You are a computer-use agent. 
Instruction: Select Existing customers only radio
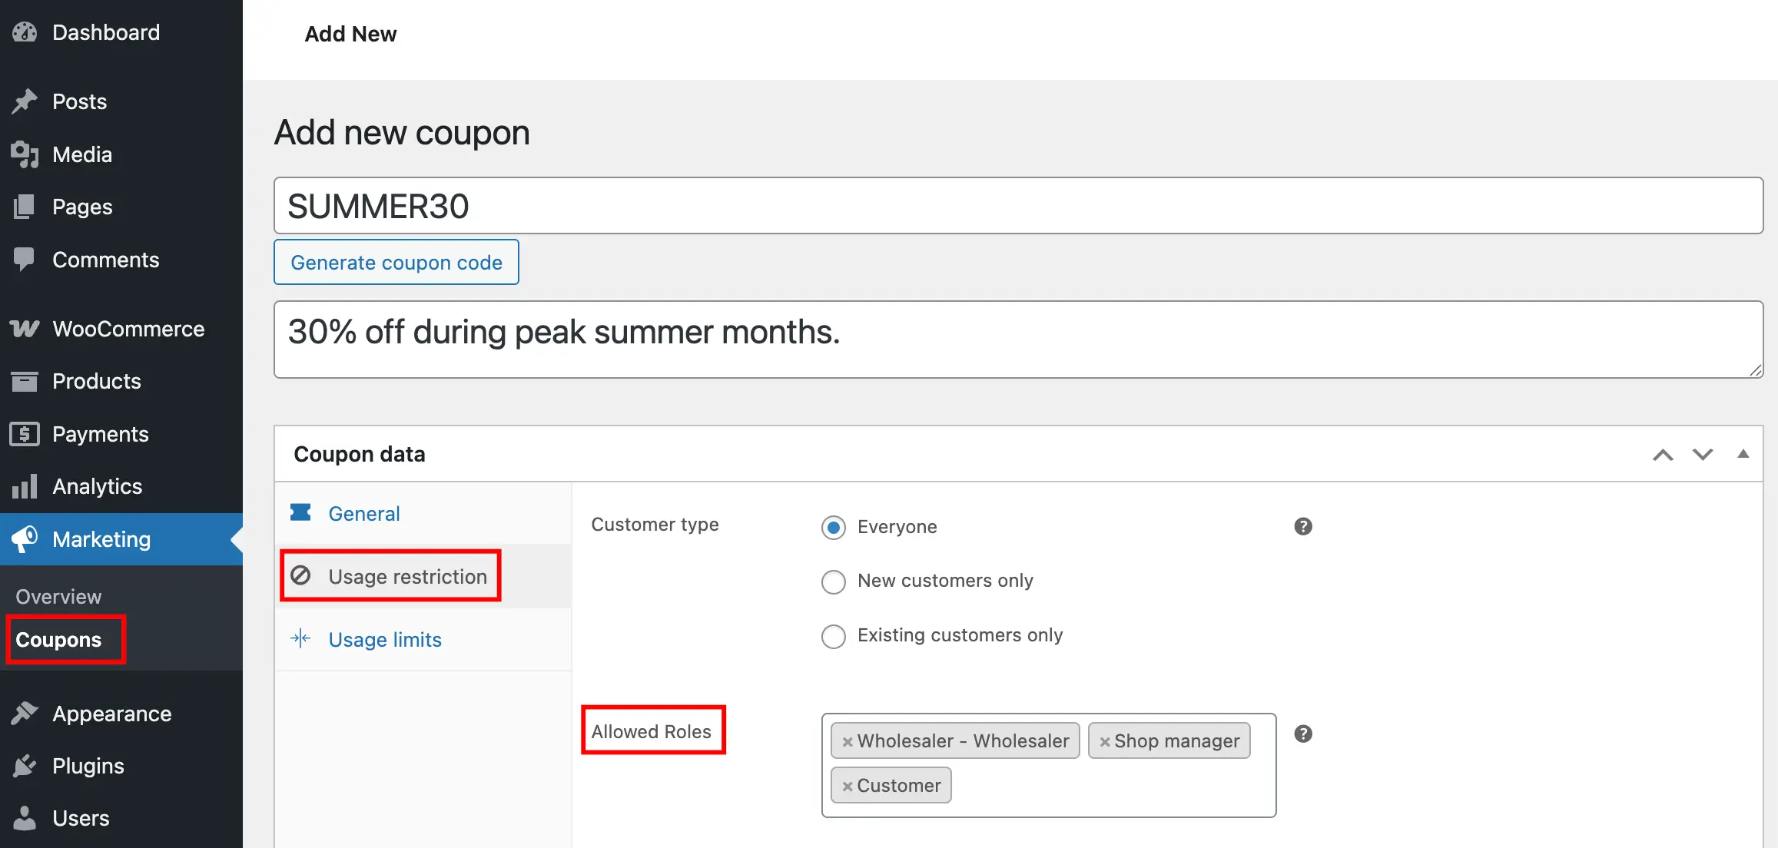pyautogui.click(x=834, y=636)
